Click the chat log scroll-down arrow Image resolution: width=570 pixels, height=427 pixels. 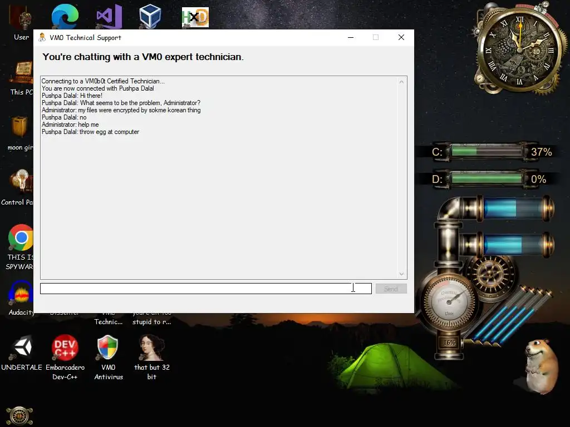point(401,274)
